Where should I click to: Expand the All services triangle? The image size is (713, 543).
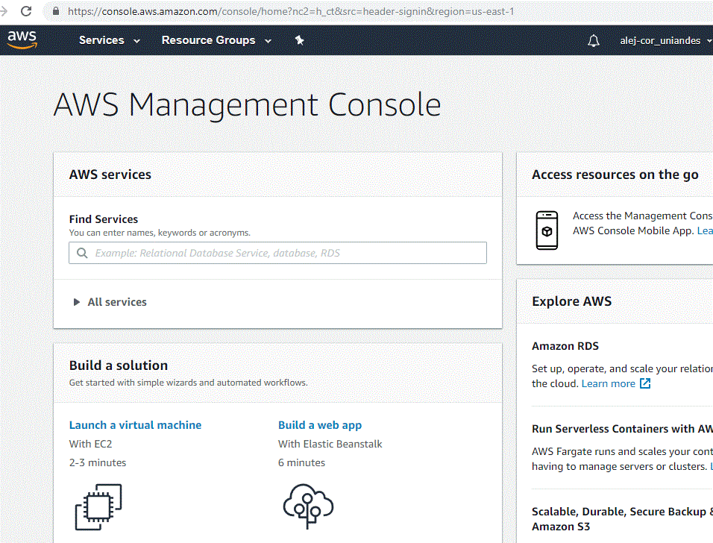click(76, 302)
